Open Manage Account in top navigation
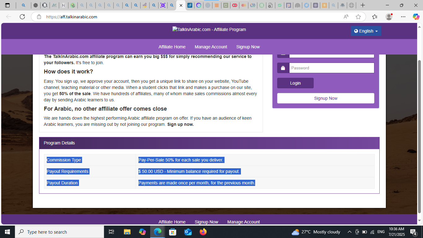The image size is (423, 238). pos(211,47)
